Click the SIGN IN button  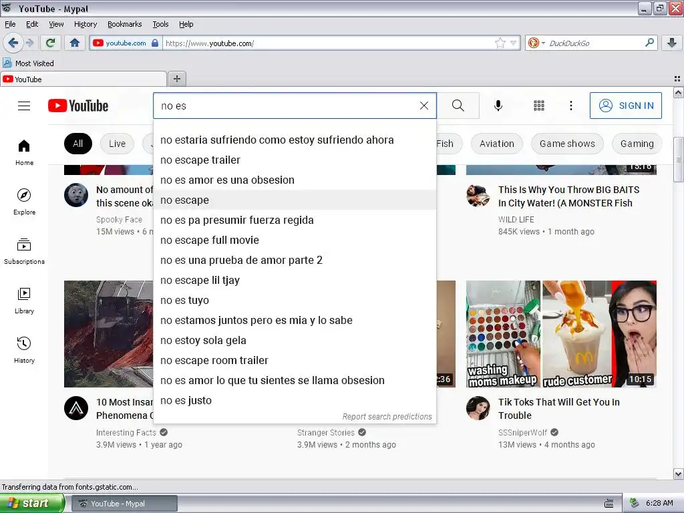point(625,106)
